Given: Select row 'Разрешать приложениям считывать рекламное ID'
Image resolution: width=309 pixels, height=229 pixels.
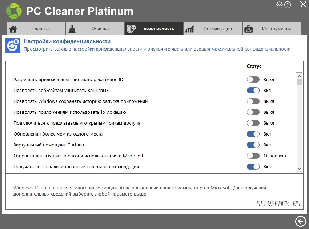Looking at the screenshot, I should tap(151, 79).
